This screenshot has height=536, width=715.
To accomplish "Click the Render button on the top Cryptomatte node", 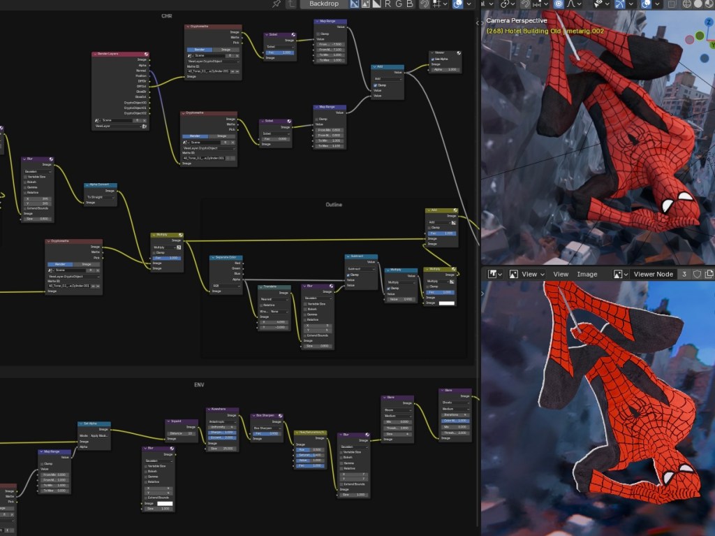I will pos(200,50).
